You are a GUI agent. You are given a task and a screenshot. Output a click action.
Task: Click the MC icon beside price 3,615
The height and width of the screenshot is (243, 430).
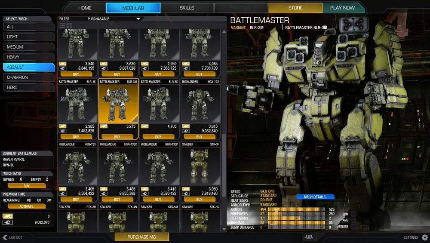click(x=186, y=126)
